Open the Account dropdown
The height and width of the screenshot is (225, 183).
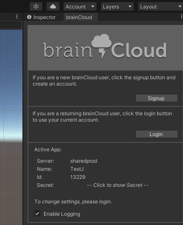coord(80,6)
